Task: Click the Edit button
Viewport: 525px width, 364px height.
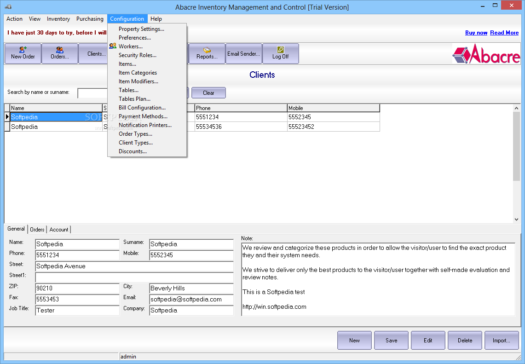Action: (428, 340)
